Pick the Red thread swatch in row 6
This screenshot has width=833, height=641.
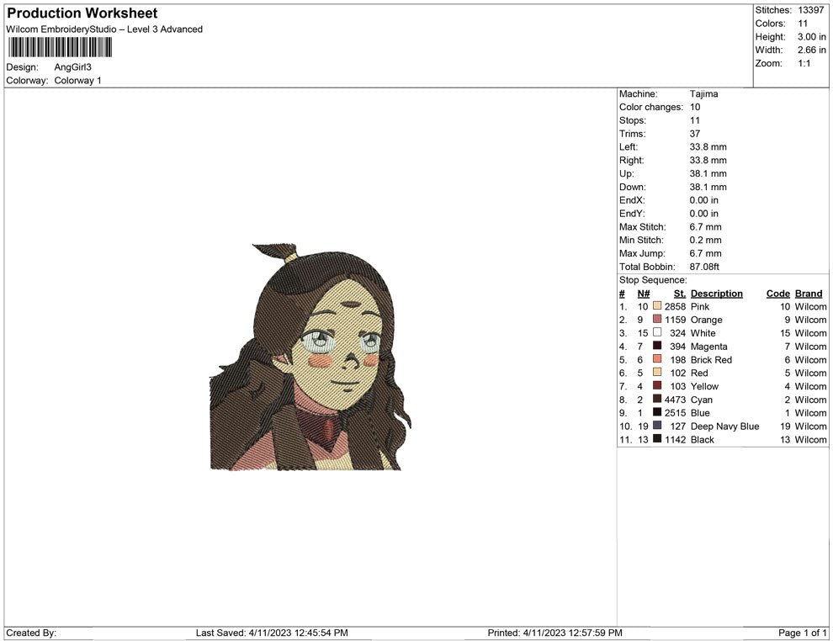click(x=657, y=373)
